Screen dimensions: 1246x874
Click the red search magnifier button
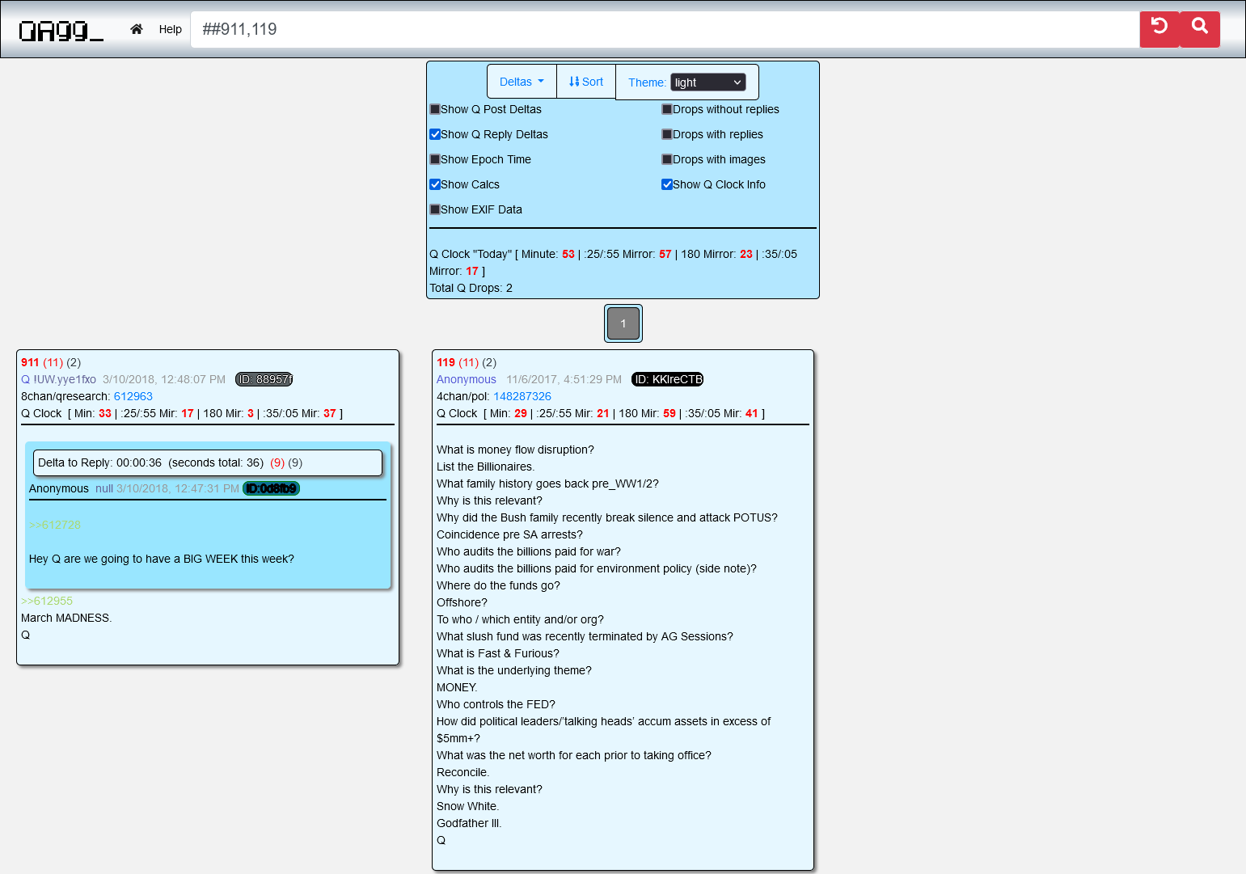click(1200, 29)
